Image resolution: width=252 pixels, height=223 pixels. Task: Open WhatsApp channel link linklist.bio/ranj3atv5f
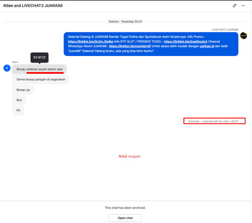coord(130,46)
